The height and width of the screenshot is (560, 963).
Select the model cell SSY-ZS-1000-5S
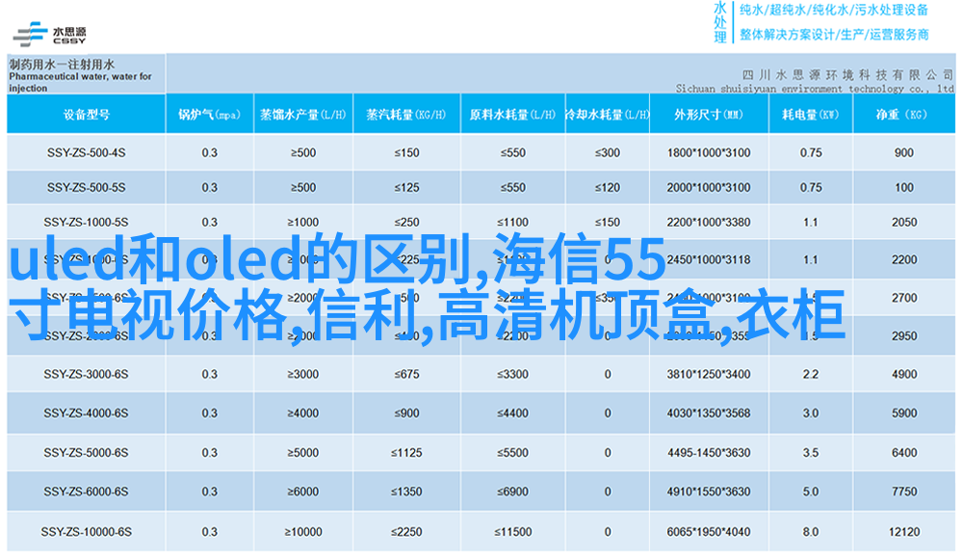click(x=87, y=222)
